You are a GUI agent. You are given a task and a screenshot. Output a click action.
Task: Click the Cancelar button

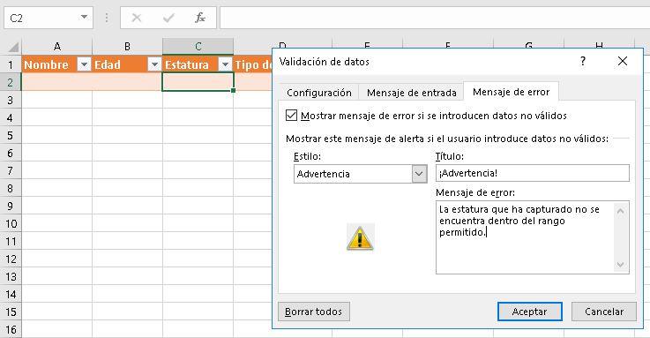point(604,312)
